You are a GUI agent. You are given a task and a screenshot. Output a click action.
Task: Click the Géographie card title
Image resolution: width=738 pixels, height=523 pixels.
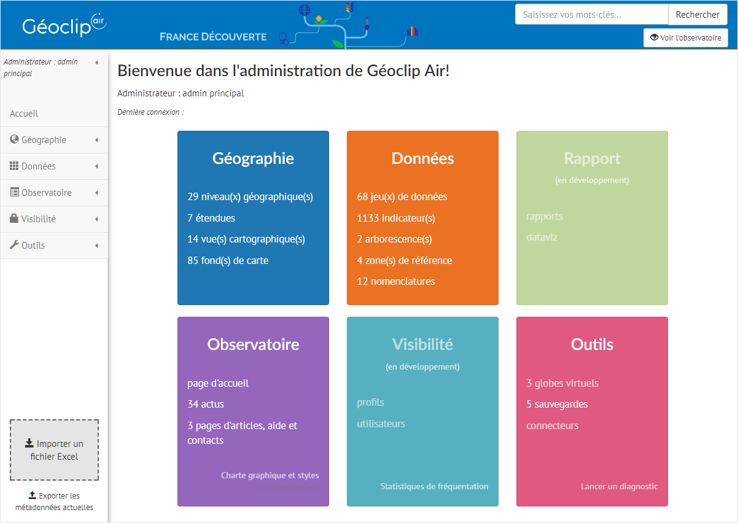pos(253,158)
